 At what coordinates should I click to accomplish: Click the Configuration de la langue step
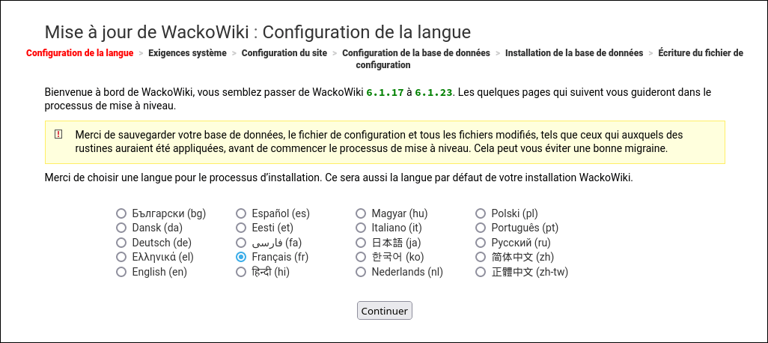coord(79,53)
